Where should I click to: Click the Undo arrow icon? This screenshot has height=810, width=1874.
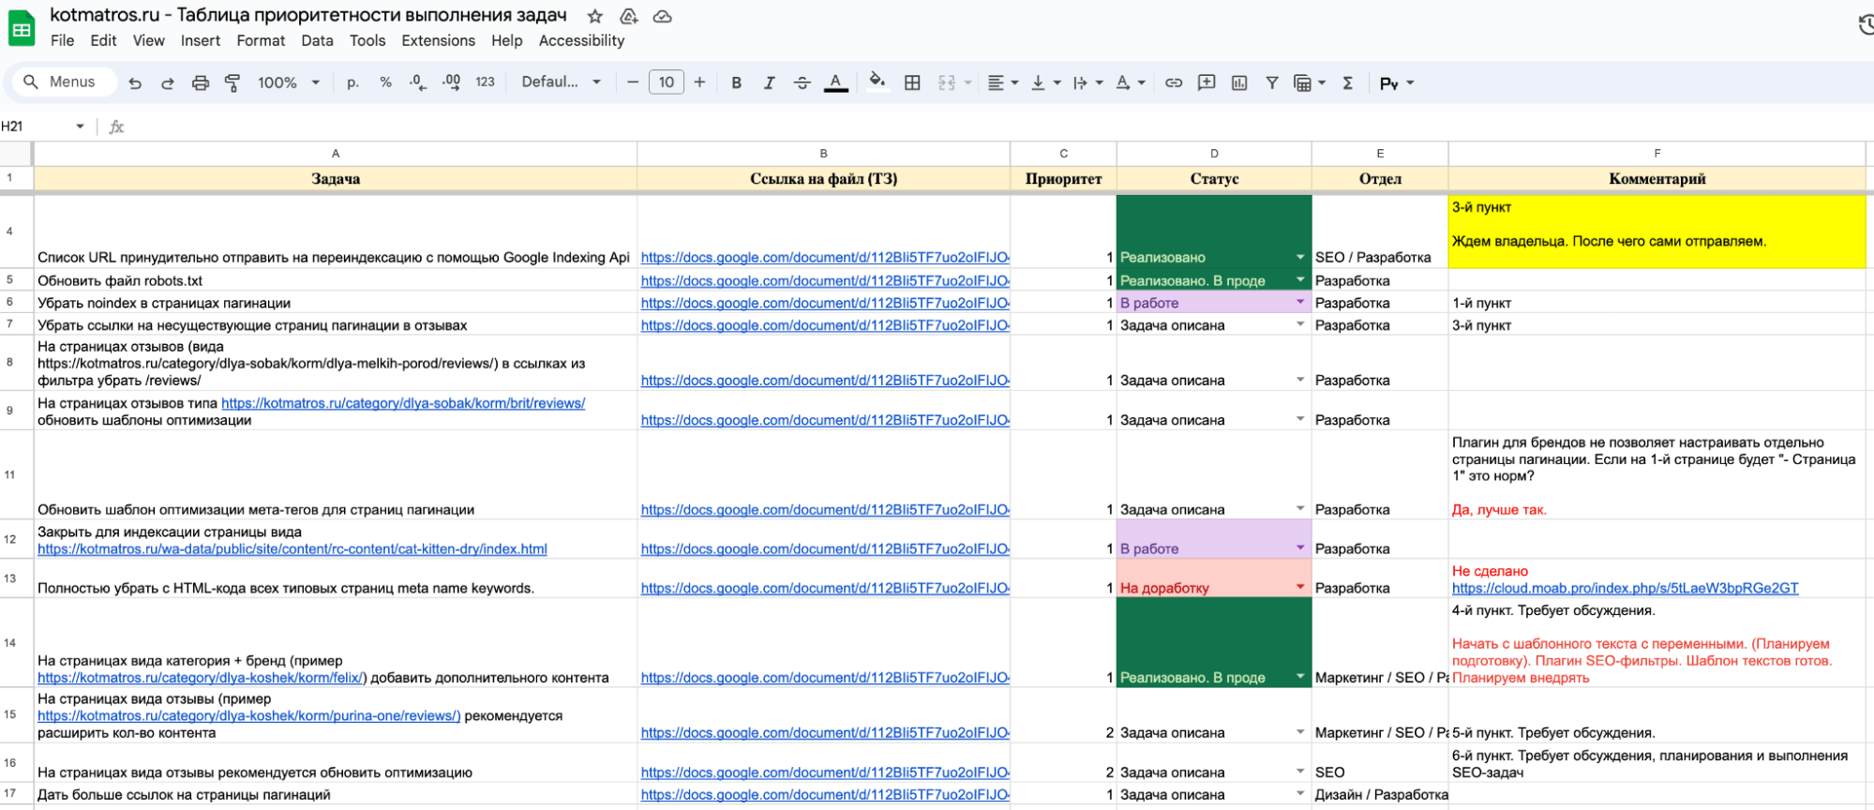click(x=135, y=82)
